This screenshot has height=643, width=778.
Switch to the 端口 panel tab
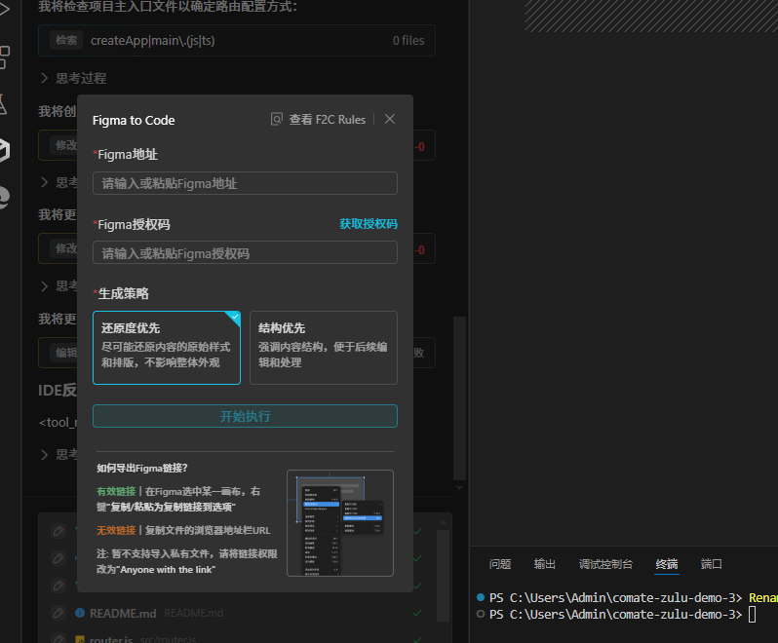(711, 564)
